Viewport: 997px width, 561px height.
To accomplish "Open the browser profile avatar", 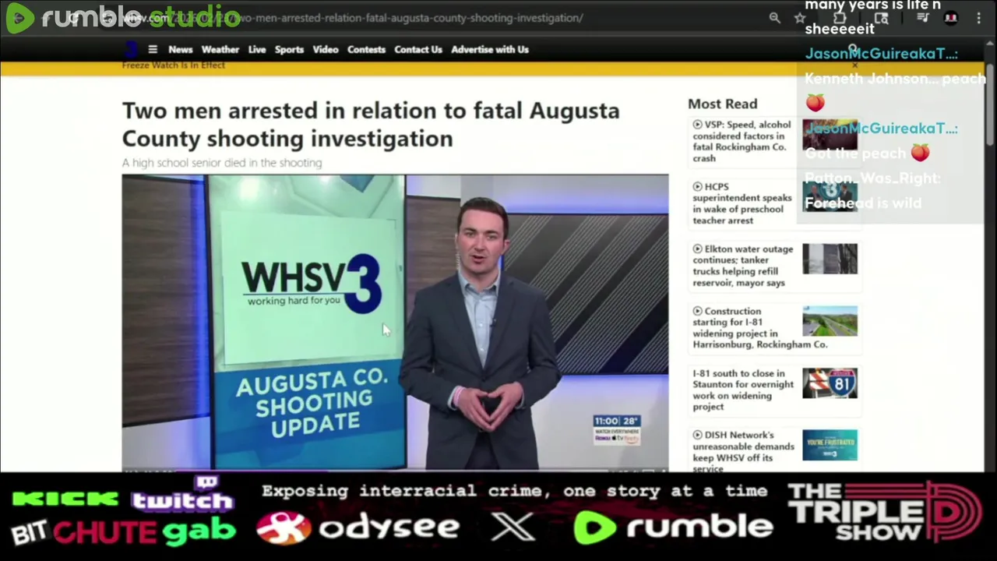I will pyautogui.click(x=951, y=18).
